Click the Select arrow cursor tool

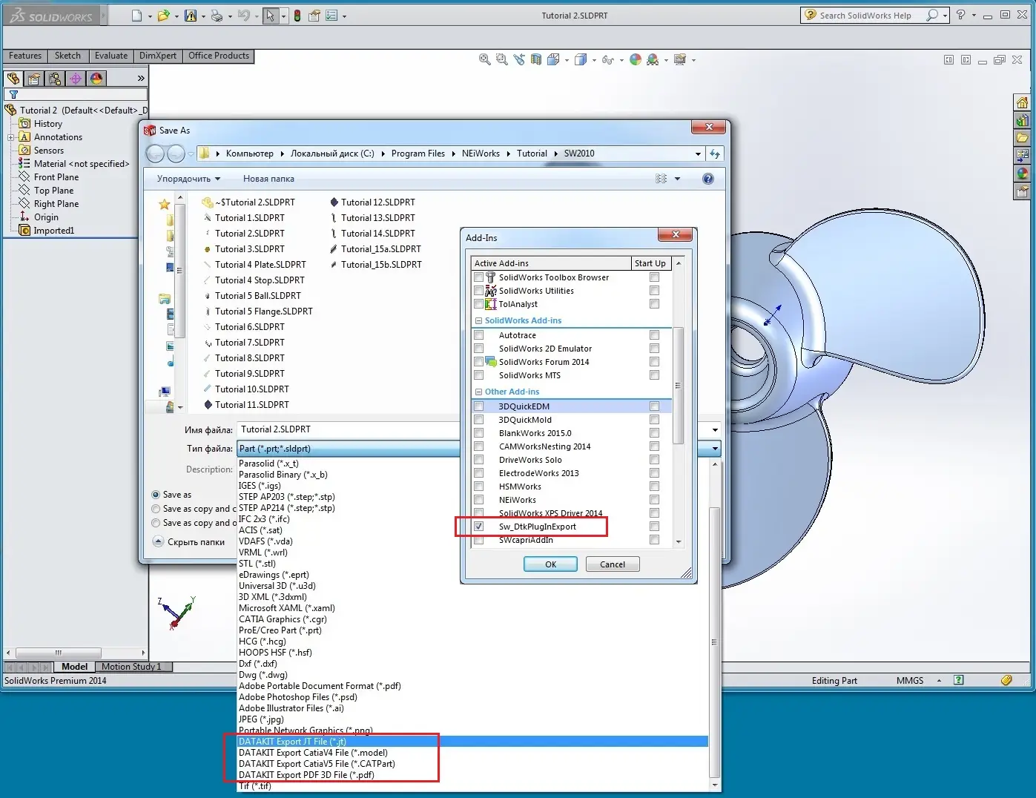pyautogui.click(x=271, y=16)
